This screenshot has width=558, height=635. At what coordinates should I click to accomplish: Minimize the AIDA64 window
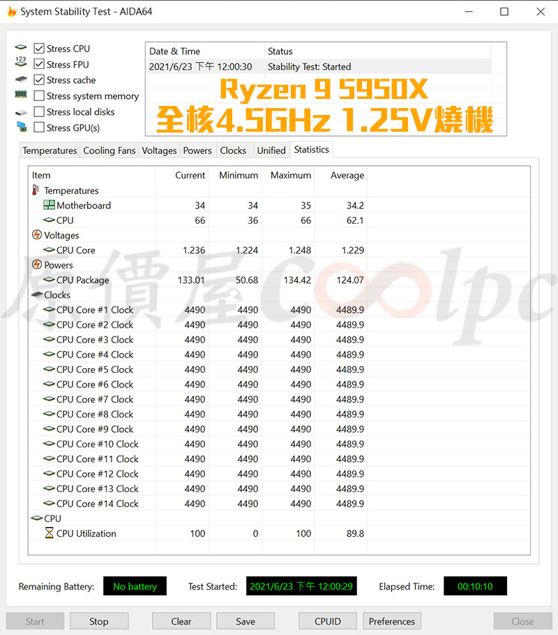(469, 11)
